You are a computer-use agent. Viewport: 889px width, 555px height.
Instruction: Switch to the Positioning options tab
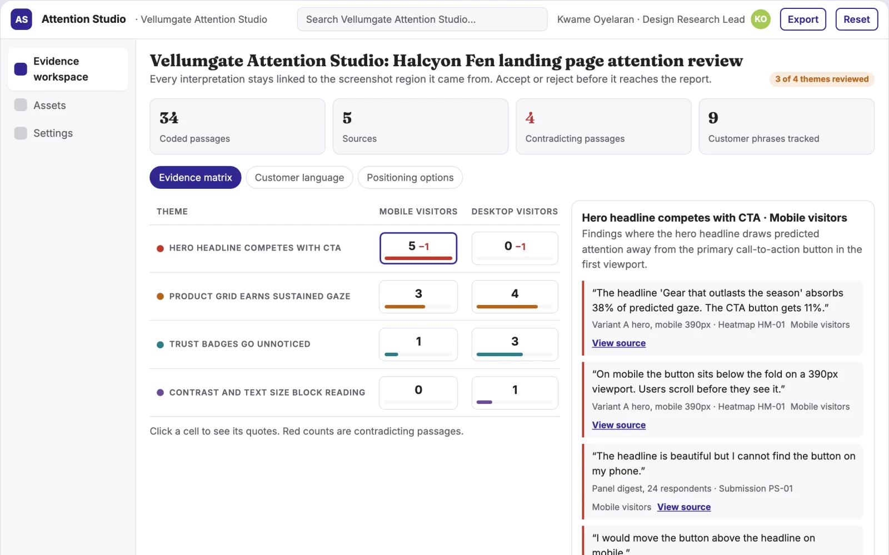click(410, 177)
